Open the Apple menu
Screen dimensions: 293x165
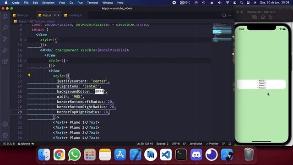pyautogui.click(x=6, y=3)
